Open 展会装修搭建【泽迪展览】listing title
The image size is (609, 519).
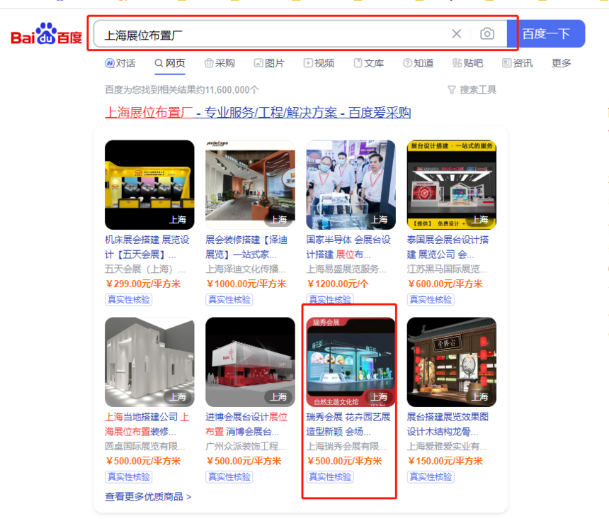click(246, 247)
